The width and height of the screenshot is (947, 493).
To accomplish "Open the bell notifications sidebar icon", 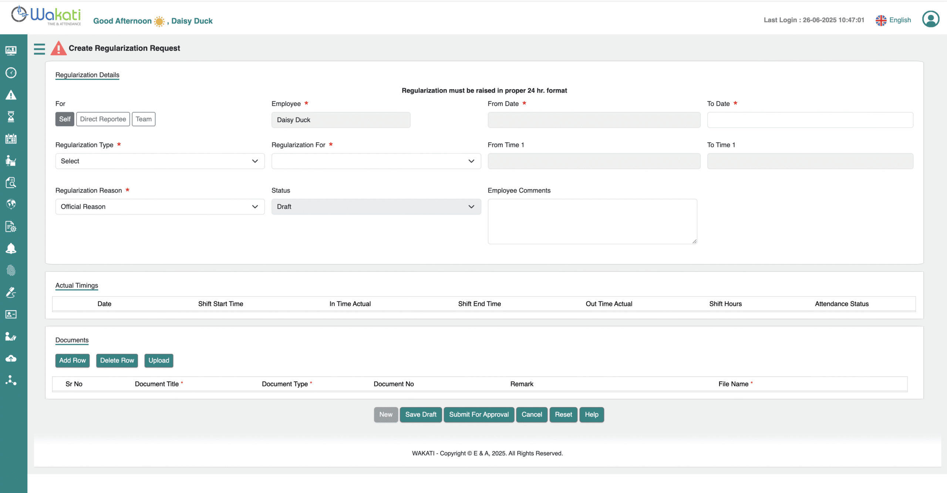I will point(11,249).
